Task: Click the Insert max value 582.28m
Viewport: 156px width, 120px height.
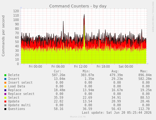Action: coord(145,79)
